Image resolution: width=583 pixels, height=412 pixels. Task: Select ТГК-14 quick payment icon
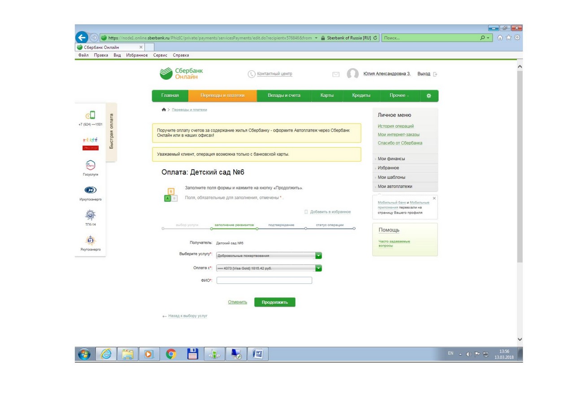point(91,215)
